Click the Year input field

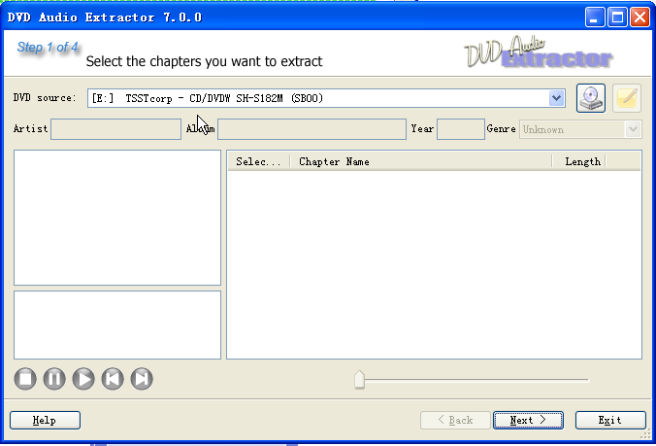pos(461,129)
